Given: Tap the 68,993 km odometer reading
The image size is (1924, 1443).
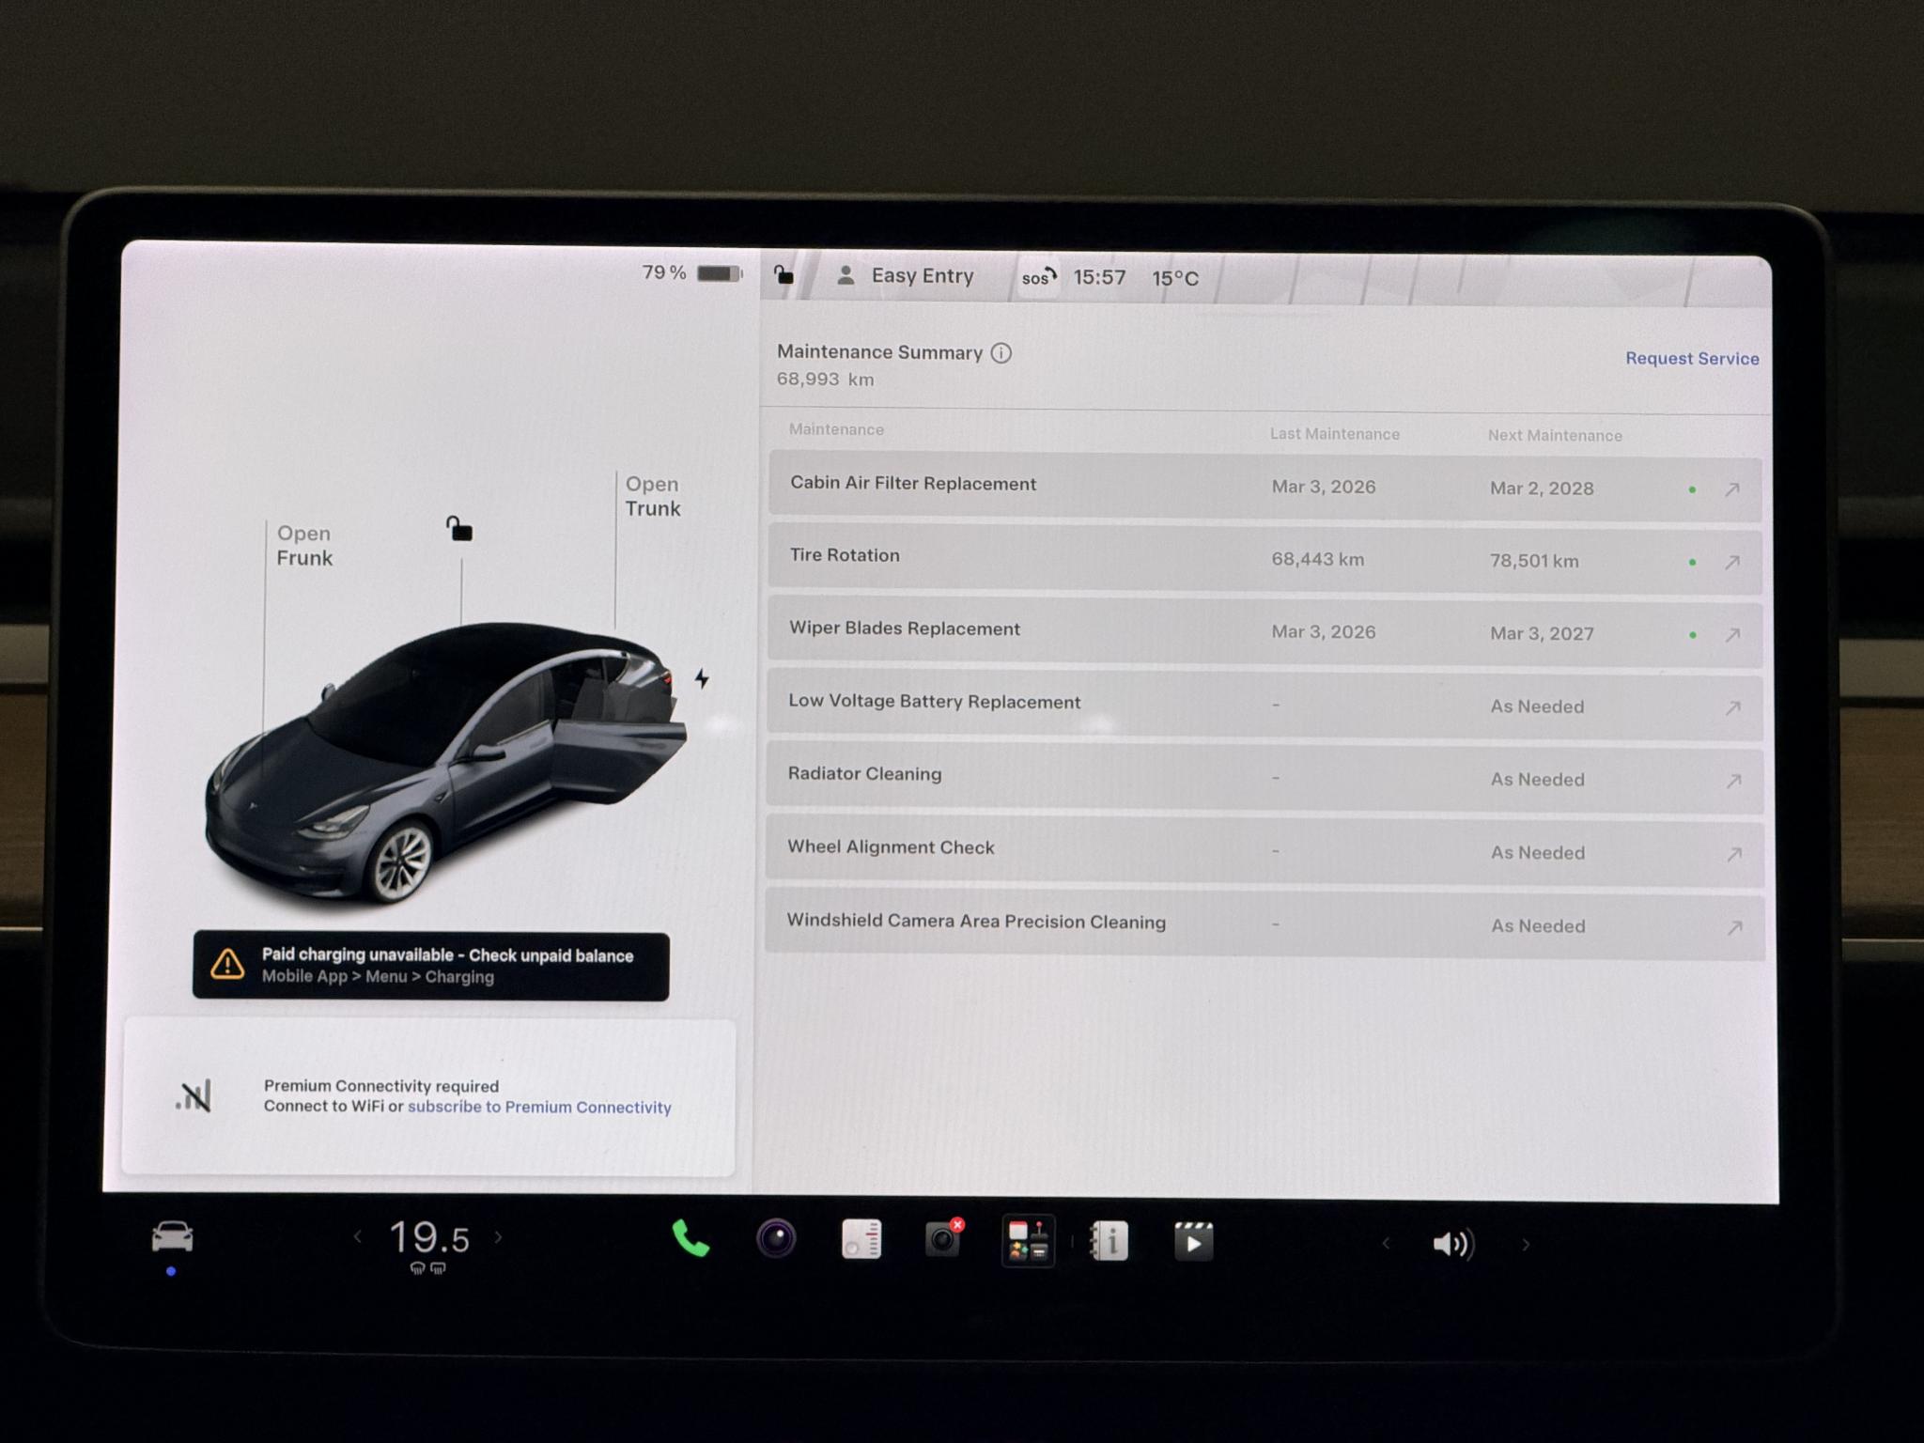Looking at the screenshot, I should 825,380.
